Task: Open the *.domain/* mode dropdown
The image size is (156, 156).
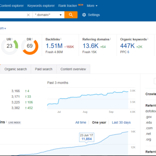Action: coord(49,15)
